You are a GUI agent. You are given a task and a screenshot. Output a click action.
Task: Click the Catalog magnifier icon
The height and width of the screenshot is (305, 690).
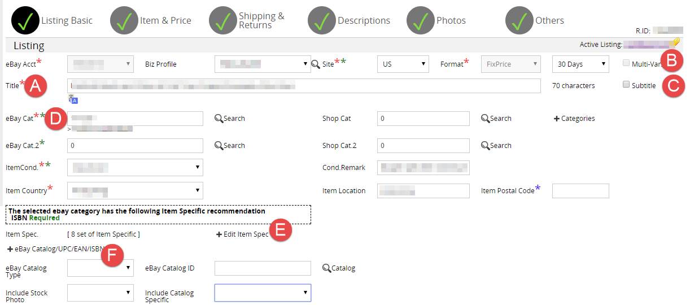click(326, 268)
